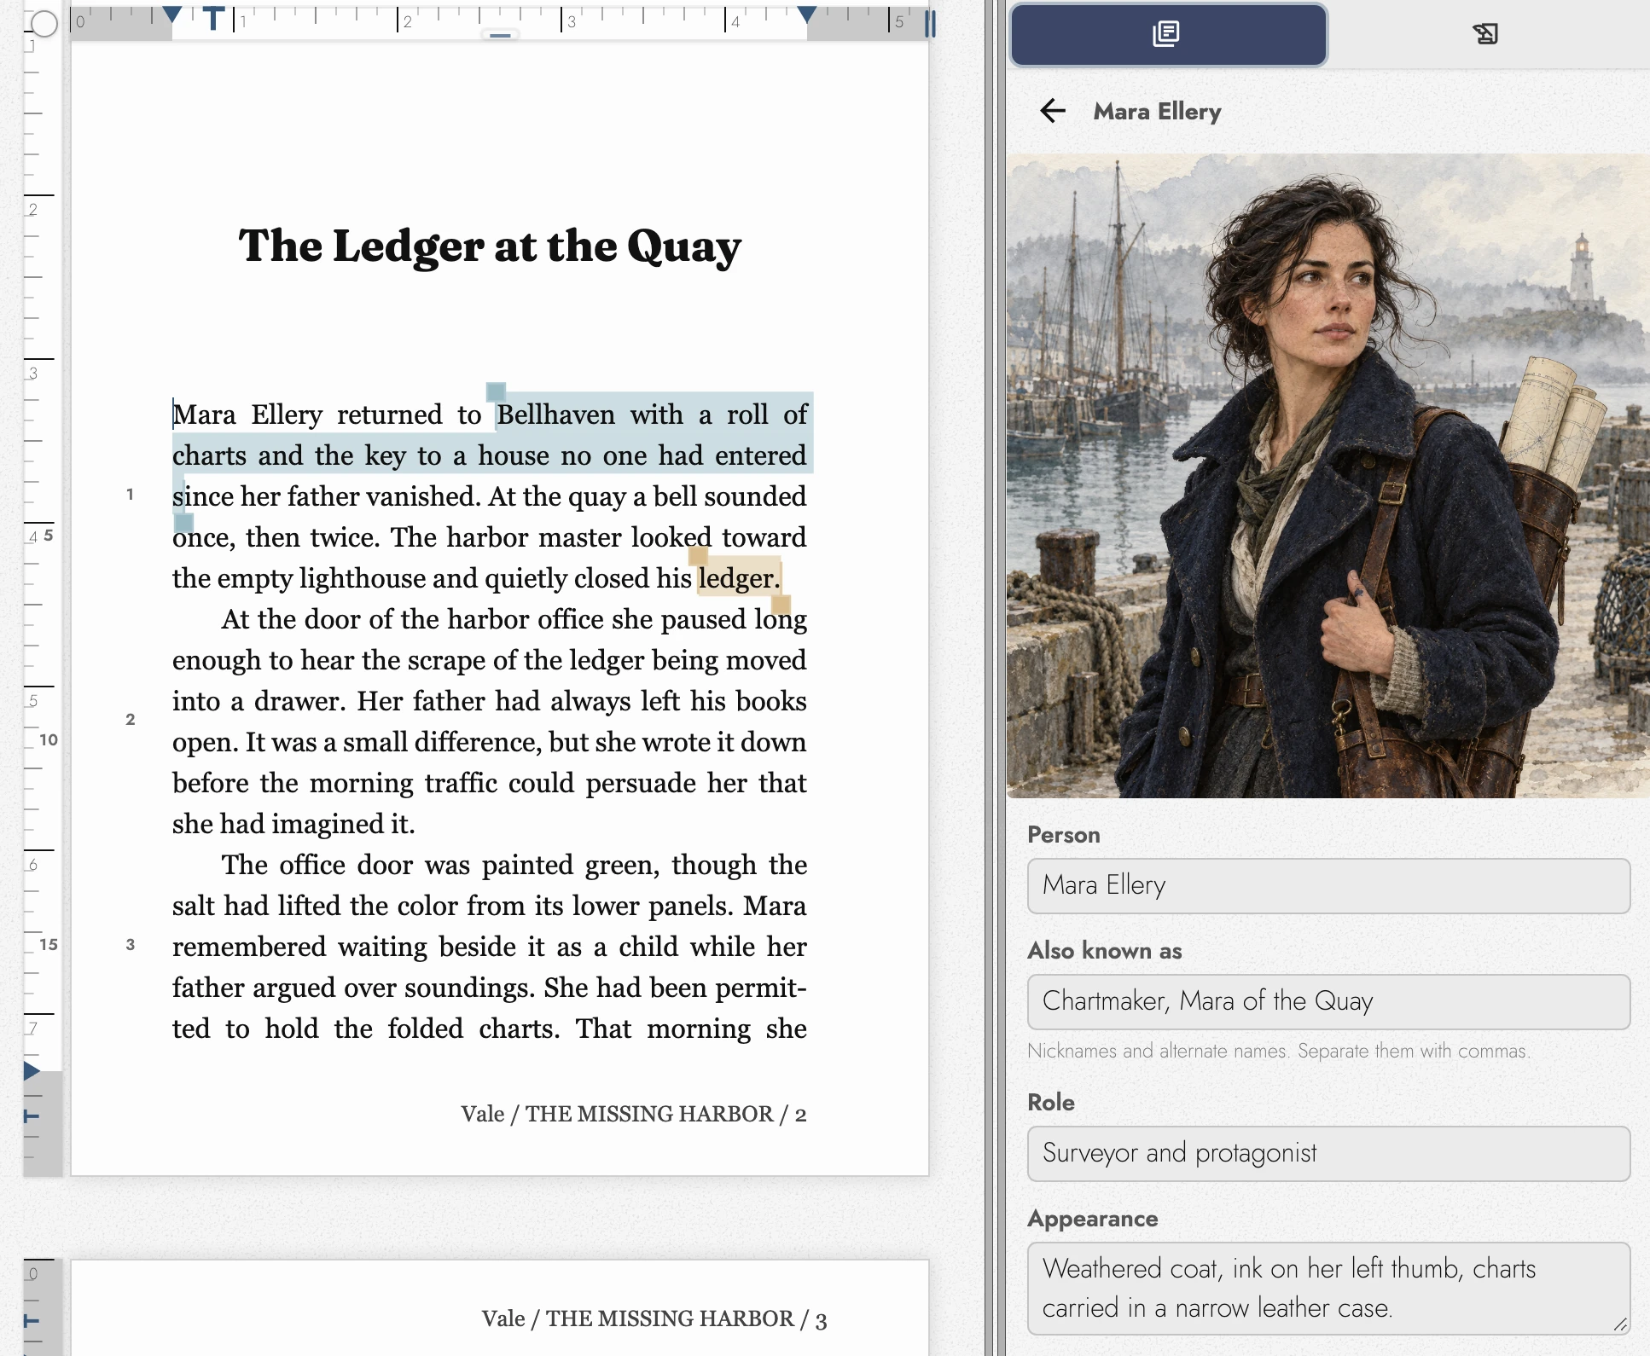Click into the Also known as field
The image size is (1650, 1356).
click(1328, 1002)
